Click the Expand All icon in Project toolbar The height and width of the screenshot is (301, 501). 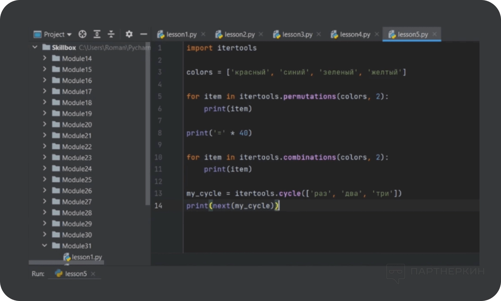pyautogui.click(x=97, y=34)
